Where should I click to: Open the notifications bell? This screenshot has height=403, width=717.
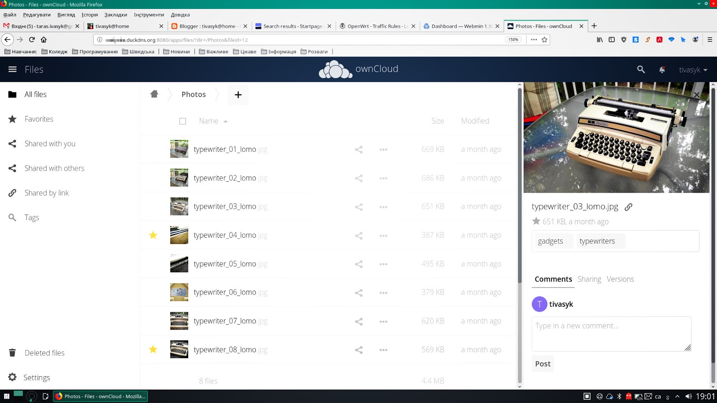pos(662,69)
